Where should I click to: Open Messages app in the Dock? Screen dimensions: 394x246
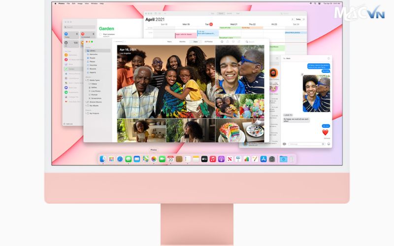click(x=129, y=159)
